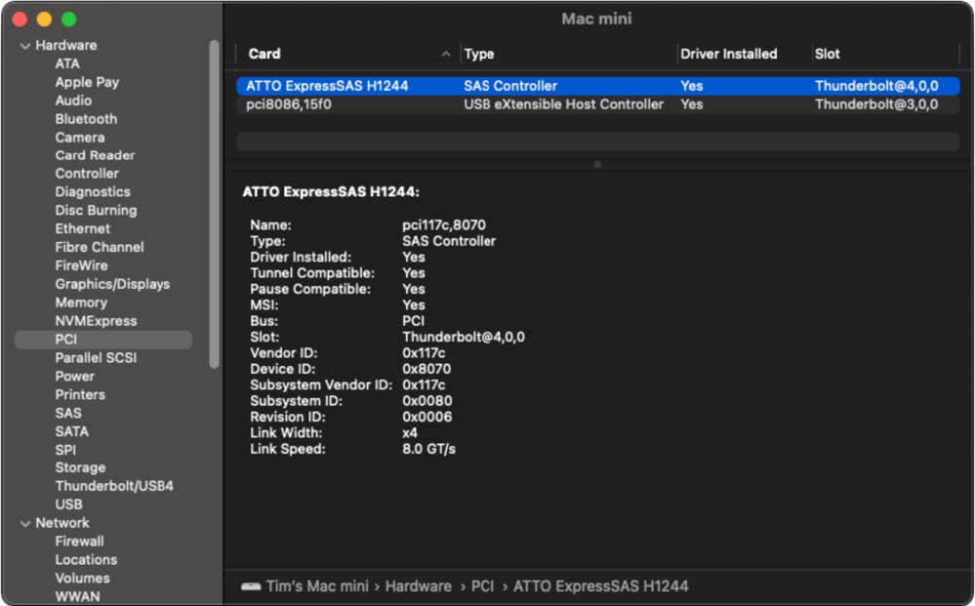Click Hardware in the breadcrumb path
This screenshot has width=975, height=606.
click(418, 586)
